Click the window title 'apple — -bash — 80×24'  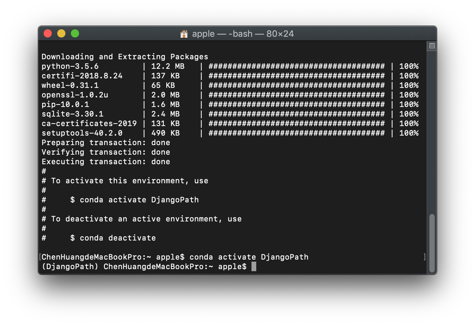point(243,34)
